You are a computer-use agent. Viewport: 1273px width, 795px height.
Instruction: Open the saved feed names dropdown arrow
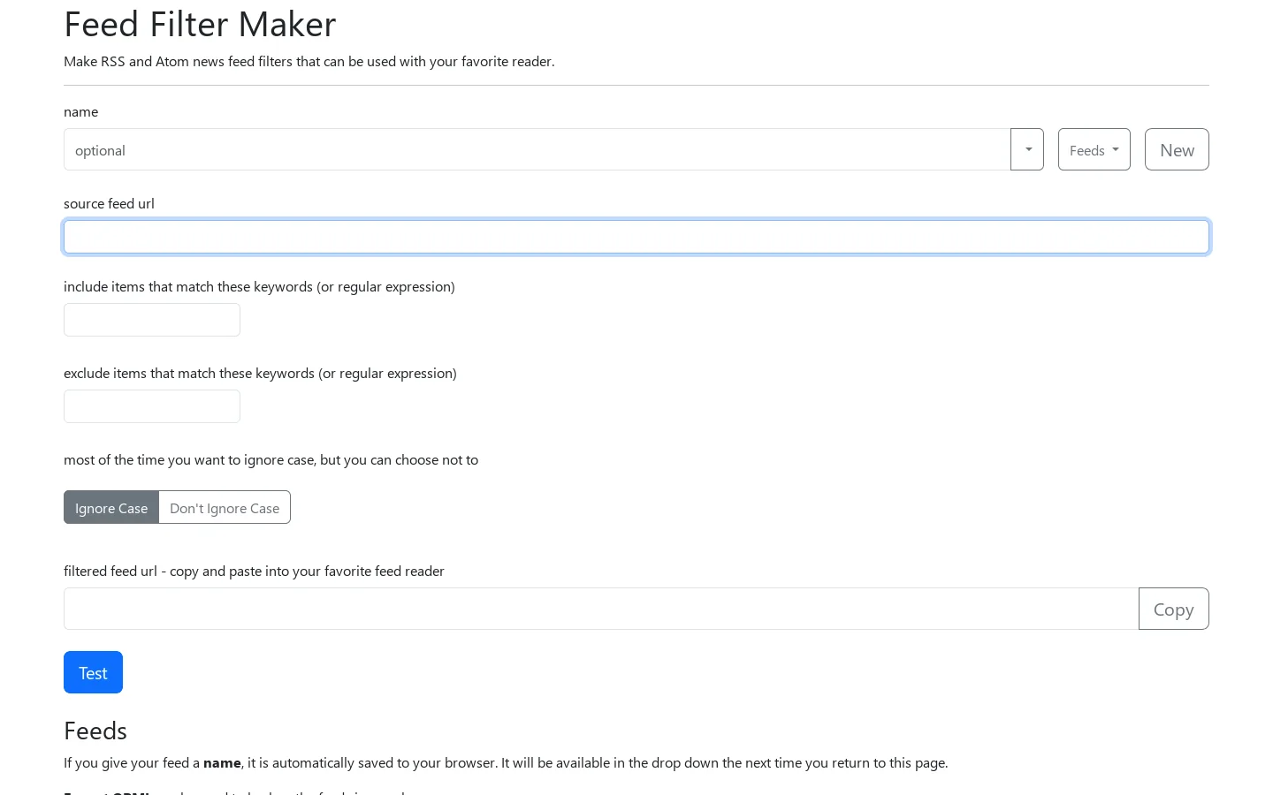click(1027, 149)
